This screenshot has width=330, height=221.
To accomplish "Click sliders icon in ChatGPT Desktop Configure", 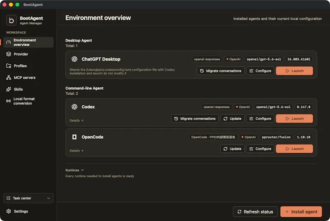I will [x=251, y=71].
